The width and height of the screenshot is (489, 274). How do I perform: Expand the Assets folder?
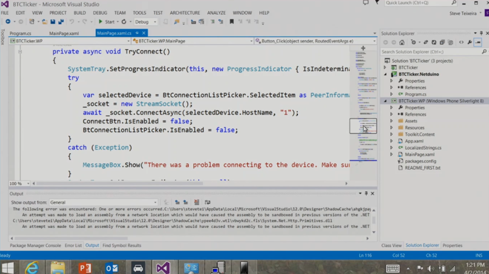pos(392,121)
